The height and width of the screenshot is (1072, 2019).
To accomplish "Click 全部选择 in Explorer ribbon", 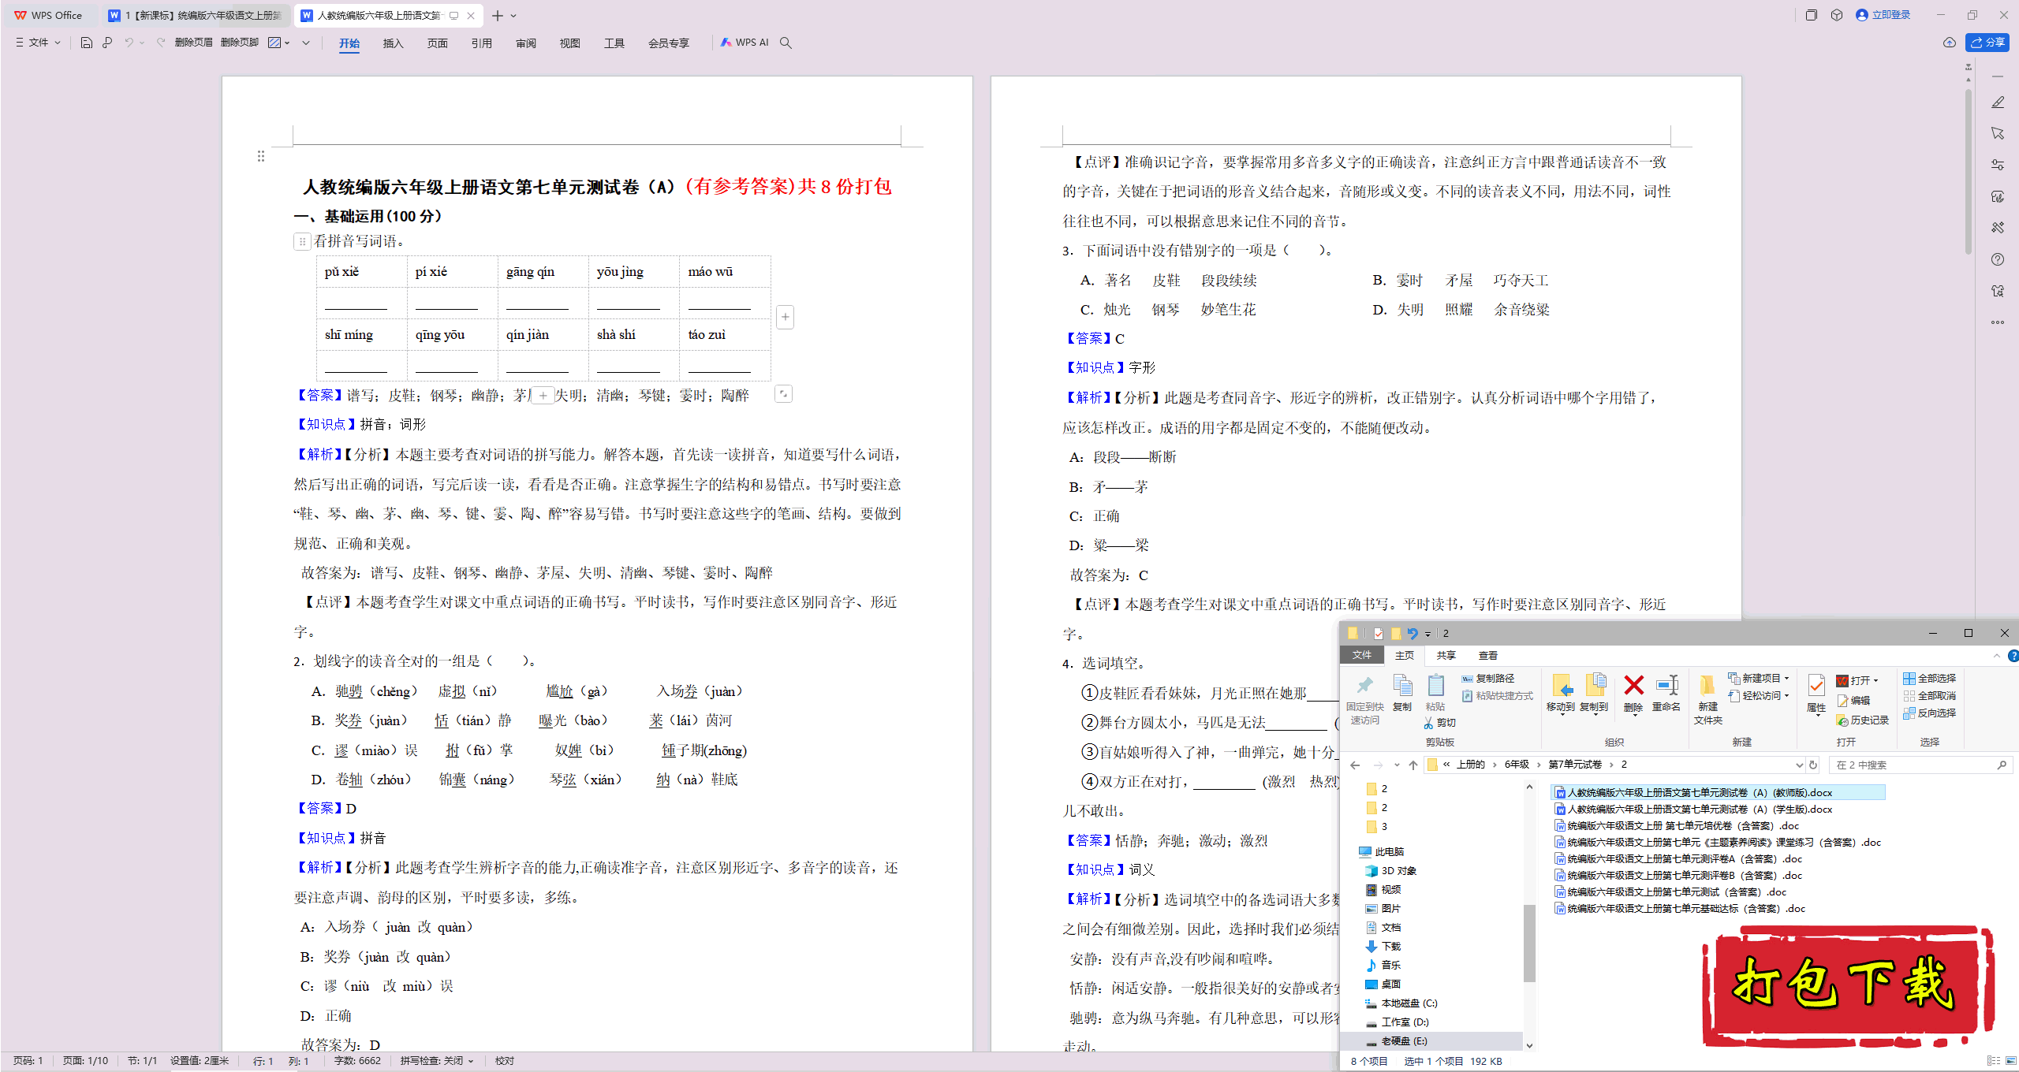I will pos(1929,679).
